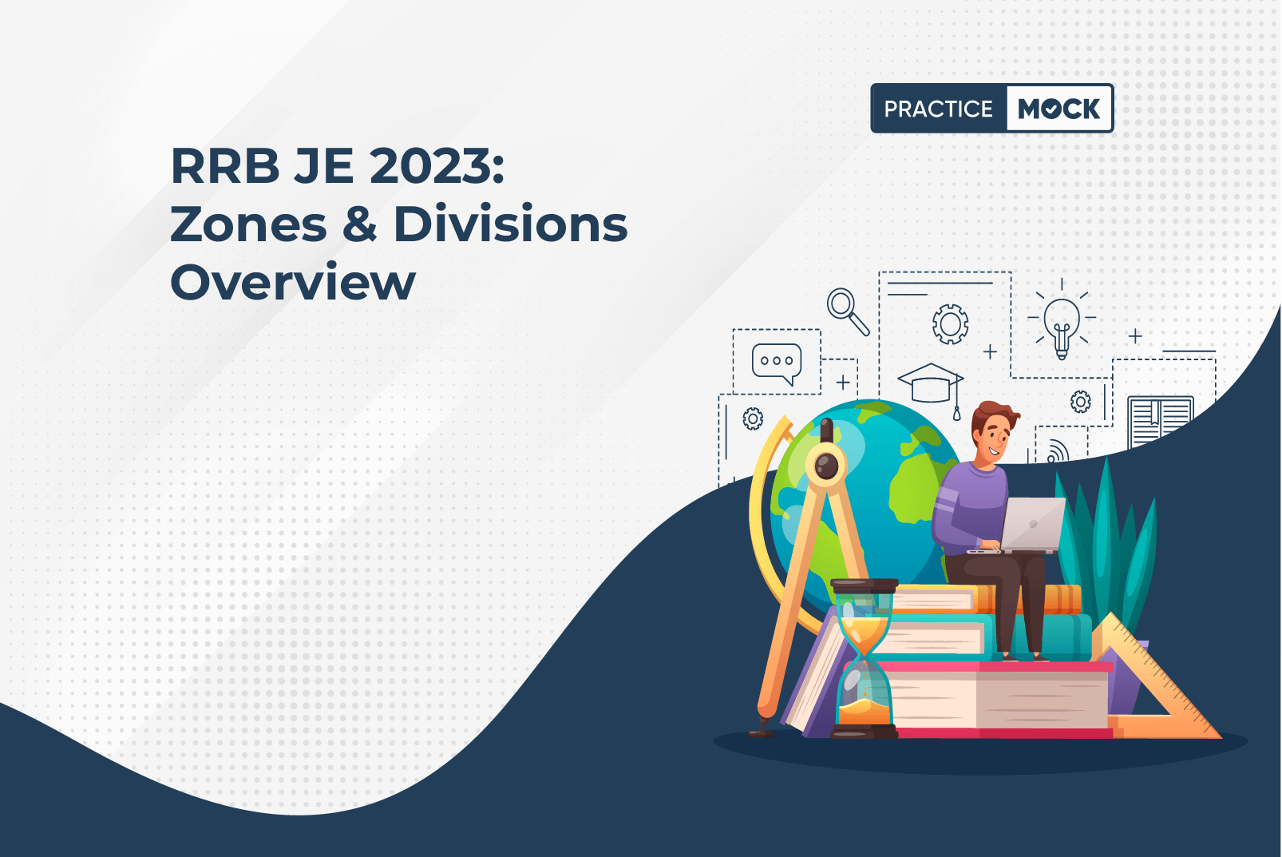
Task: Click the "Zones & Divisions" title text
Action: click(398, 224)
